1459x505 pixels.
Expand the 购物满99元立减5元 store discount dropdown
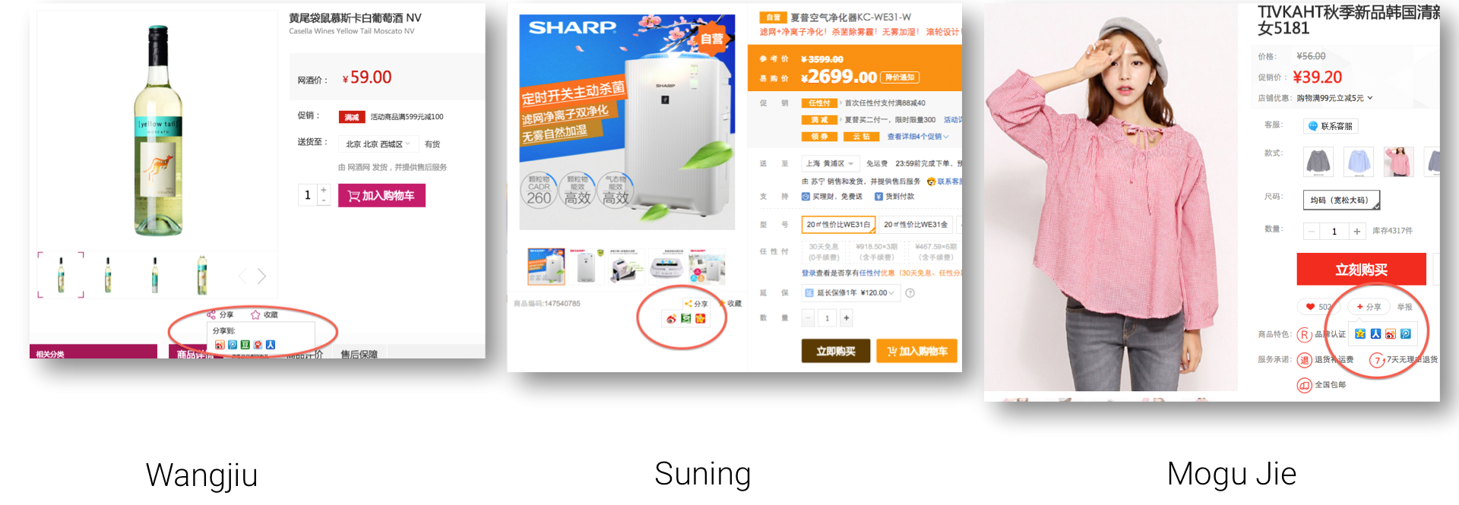click(1334, 98)
